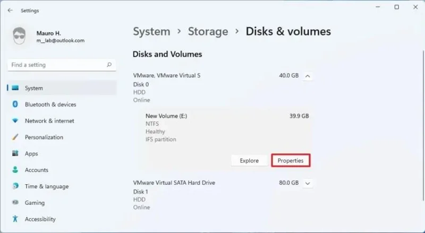Go back with the arrow icon

click(x=10, y=10)
